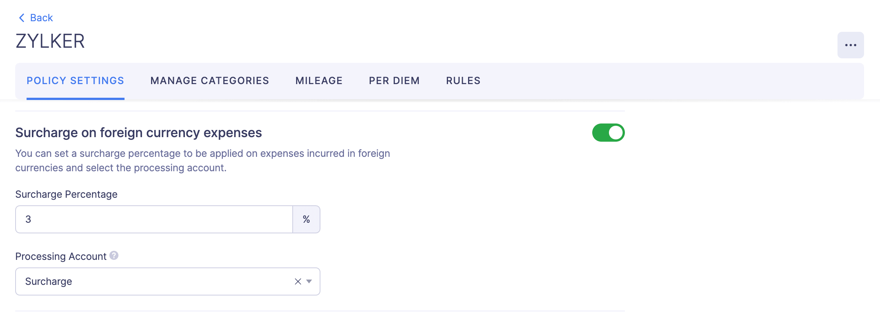Disable surcharge on foreign currency expenses

[x=607, y=133]
